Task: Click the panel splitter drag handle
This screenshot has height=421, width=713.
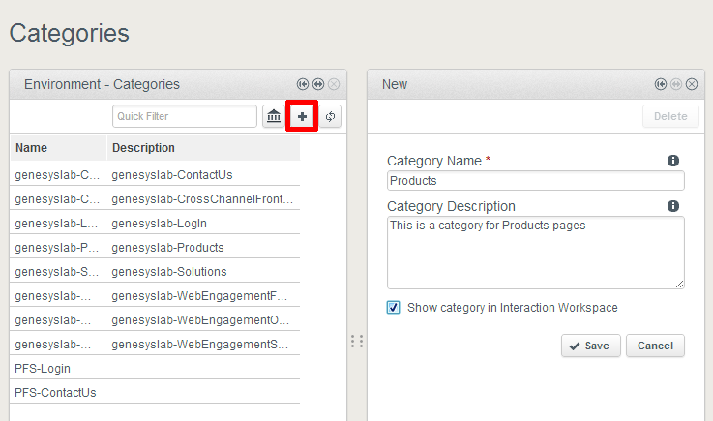Action: (x=356, y=342)
